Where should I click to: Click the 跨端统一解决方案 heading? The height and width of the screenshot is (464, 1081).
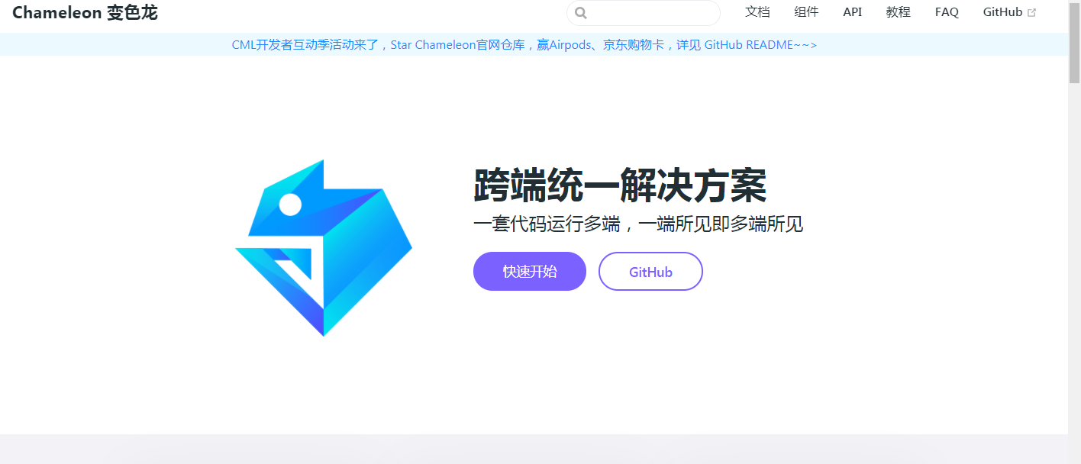pos(620,185)
